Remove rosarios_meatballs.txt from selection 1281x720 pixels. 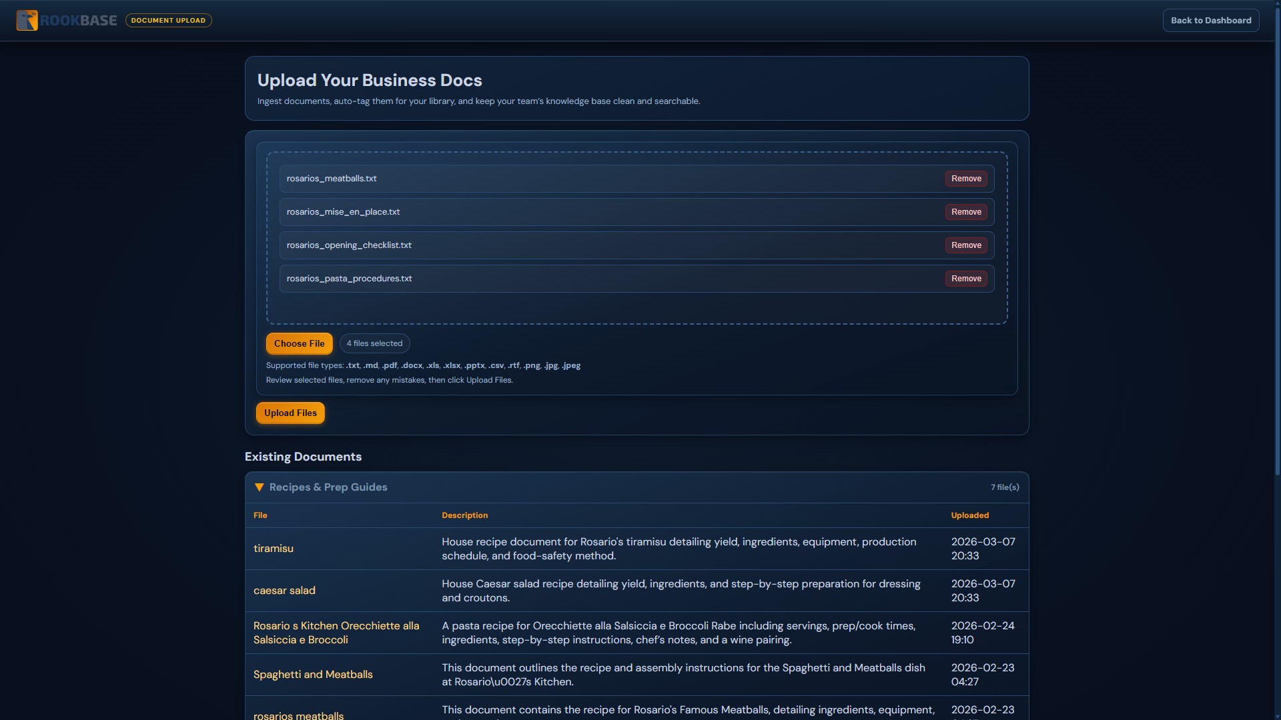965,179
